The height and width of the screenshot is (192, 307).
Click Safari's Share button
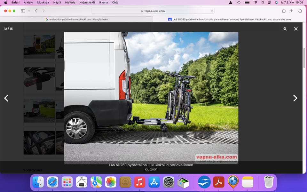point(284,11)
